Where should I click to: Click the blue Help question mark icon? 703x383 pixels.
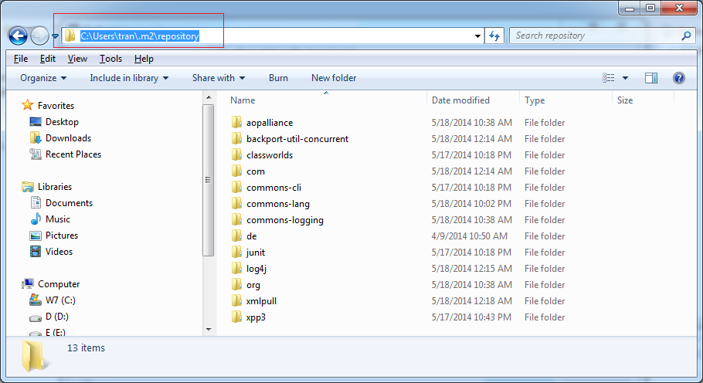click(x=679, y=78)
